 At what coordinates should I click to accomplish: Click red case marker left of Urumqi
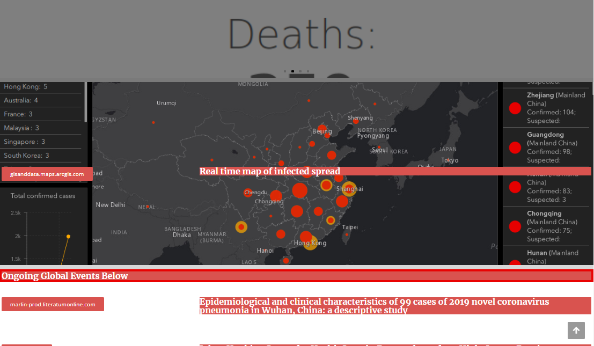(153, 123)
